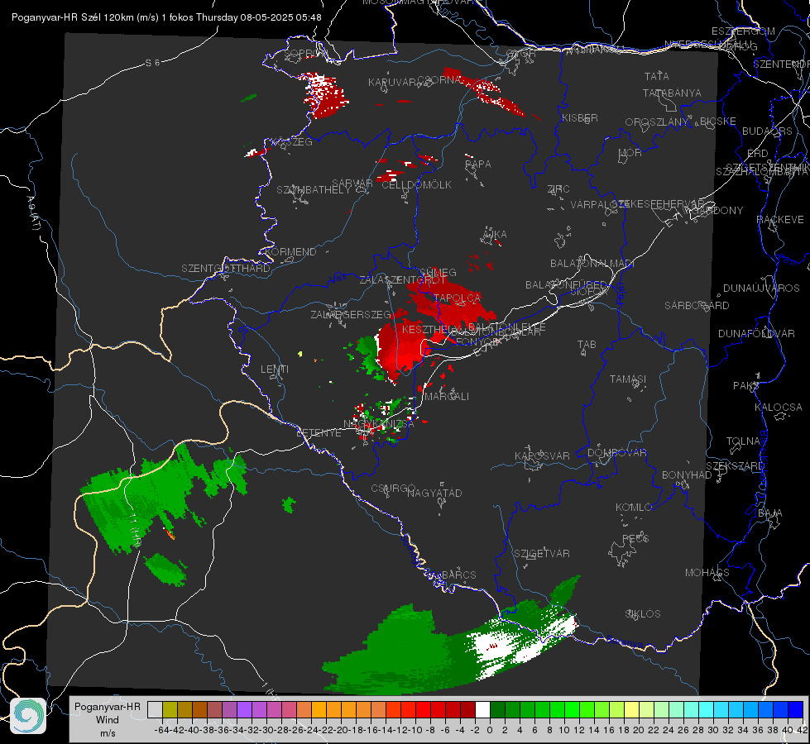Screen dimensions: 810x744
Task: Click the yellow swatch above 18 in the legend
Action: 632,710
